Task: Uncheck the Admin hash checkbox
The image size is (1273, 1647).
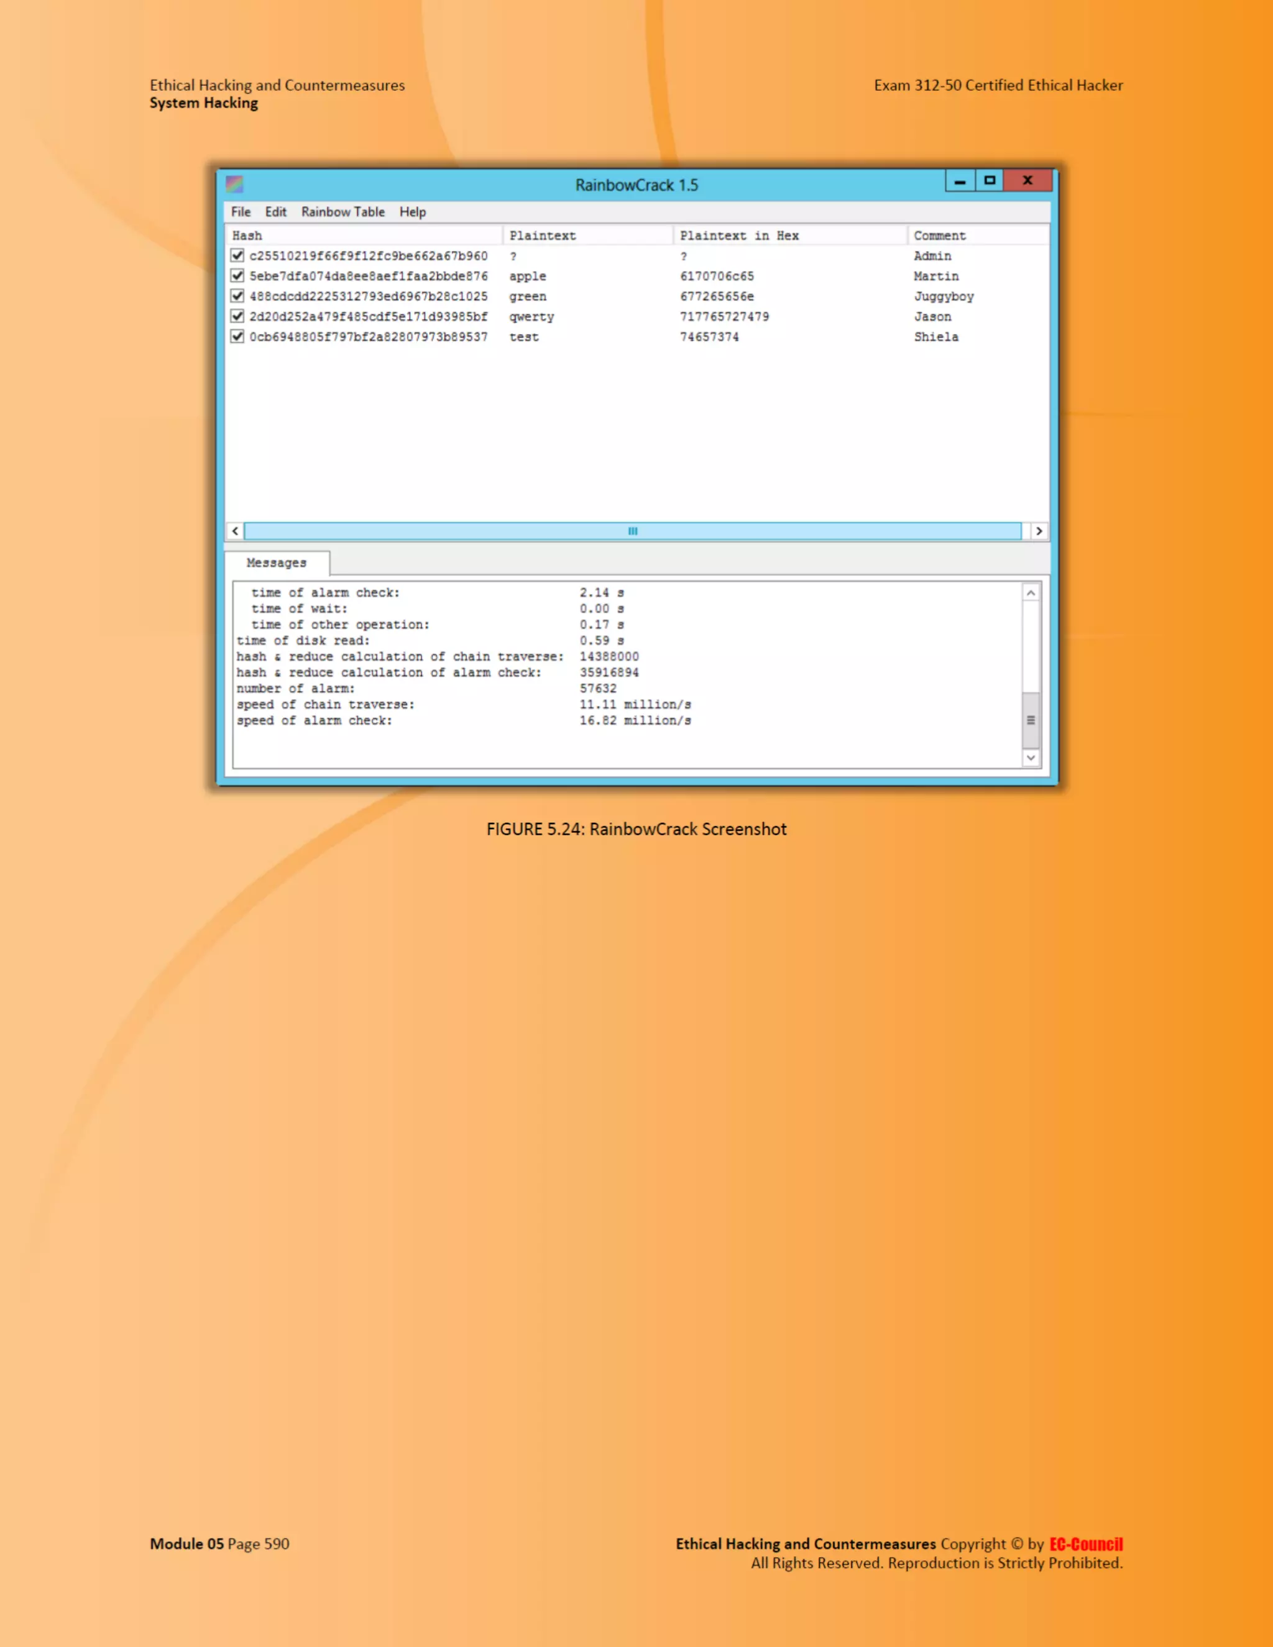Action: point(237,255)
